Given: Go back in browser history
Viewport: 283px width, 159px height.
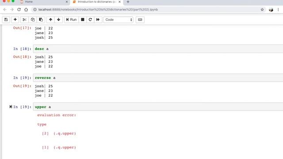Looking at the screenshot, I should [5, 10].
